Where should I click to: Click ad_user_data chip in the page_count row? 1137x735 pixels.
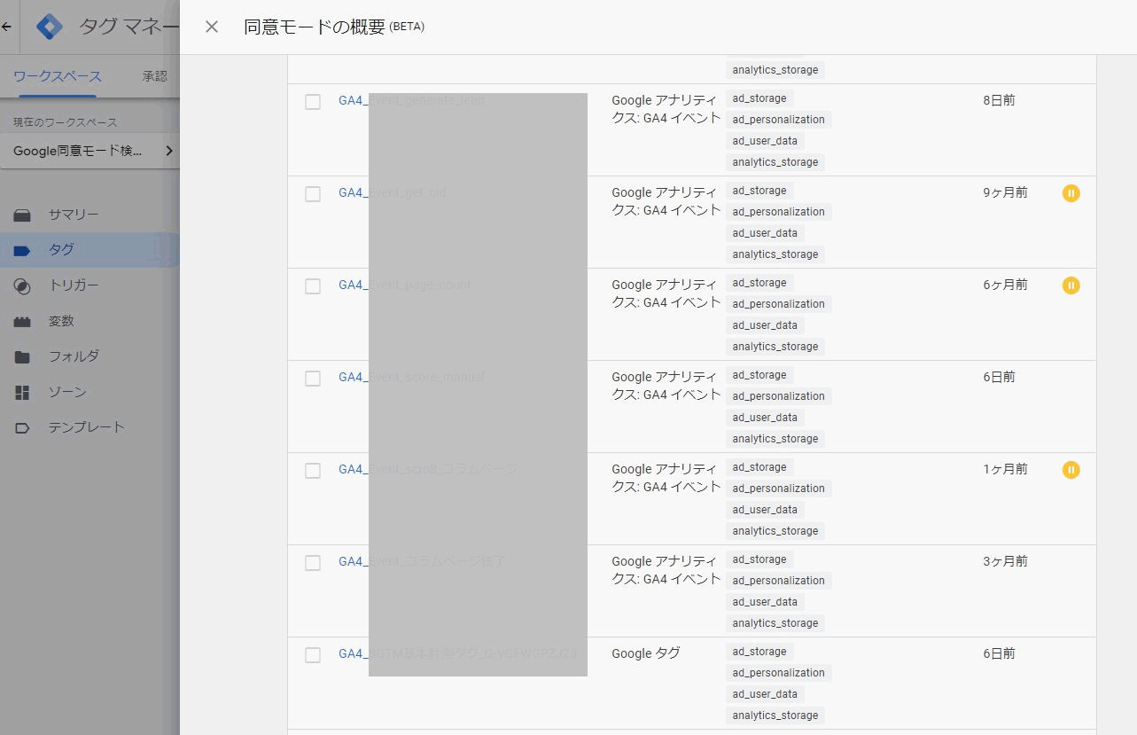765,325
